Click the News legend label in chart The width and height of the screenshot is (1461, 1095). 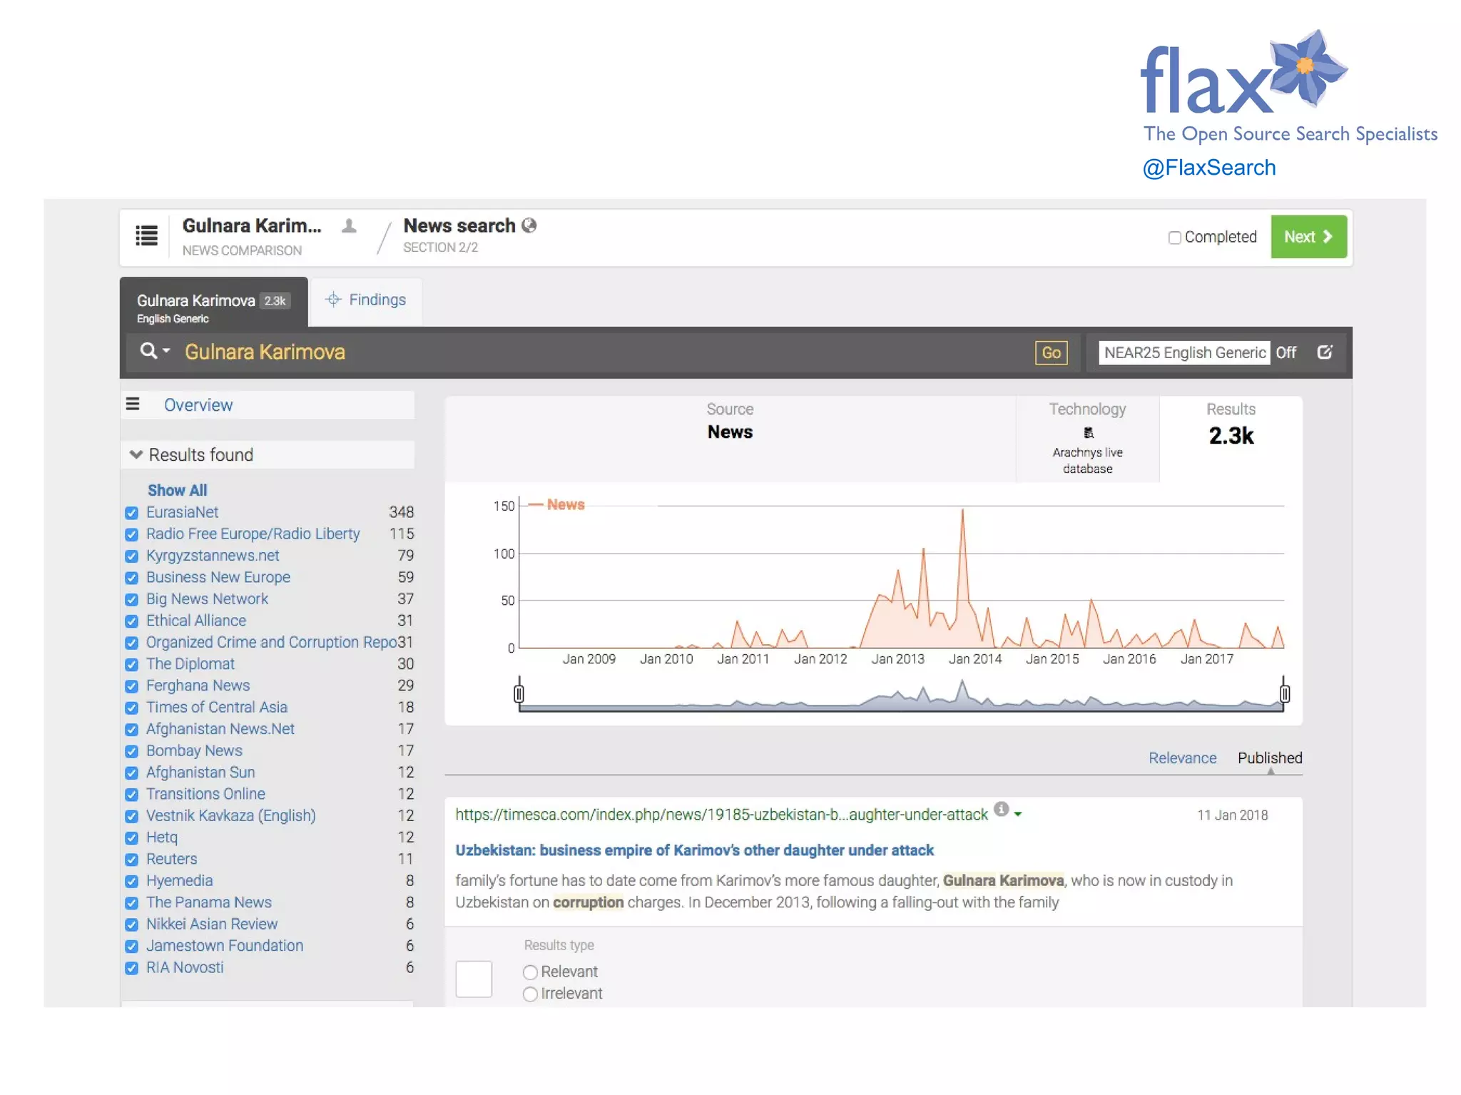[565, 504]
